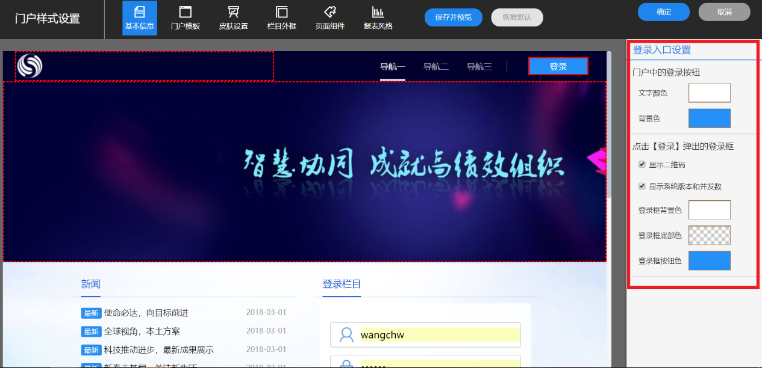
Task: Click the portal logo in the banner header
Action: (29, 66)
